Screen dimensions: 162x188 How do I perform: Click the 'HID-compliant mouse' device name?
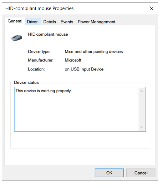[48, 34]
